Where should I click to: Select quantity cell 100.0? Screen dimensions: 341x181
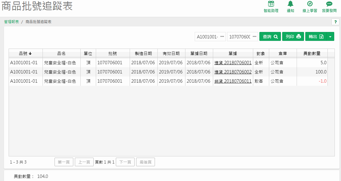coord(312,72)
